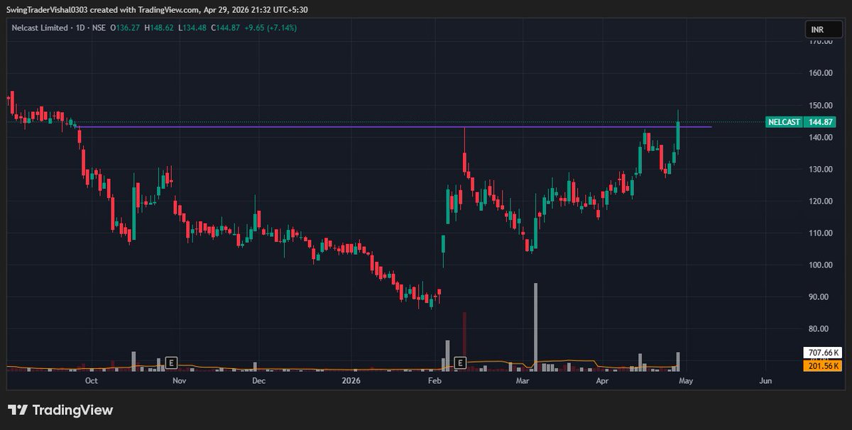Screen dimensions: 852x430
Task: Click the O136.27 open value
Action: (124, 28)
